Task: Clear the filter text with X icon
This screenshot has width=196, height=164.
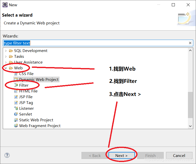Action: click(x=190, y=43)
